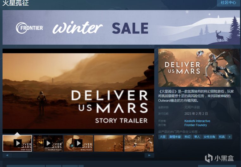Click the thumbnail strip scrollbar handle
241x167 pixels.
pos(20,155)
